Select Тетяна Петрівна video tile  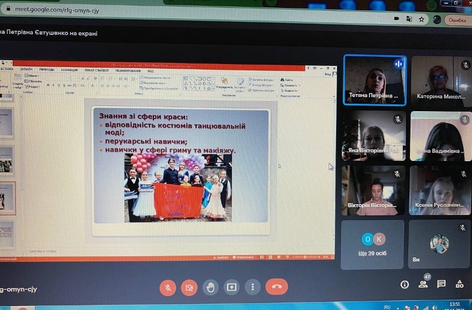(x=375, y=80)
